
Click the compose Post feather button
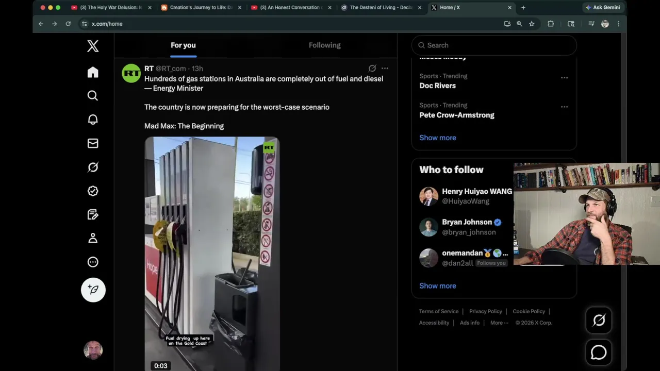(93, 290)
